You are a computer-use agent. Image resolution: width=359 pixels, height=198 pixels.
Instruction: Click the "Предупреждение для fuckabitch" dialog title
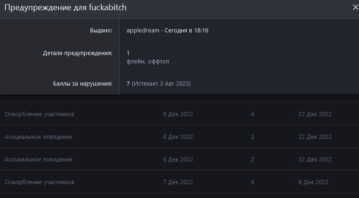coord(66,7)
